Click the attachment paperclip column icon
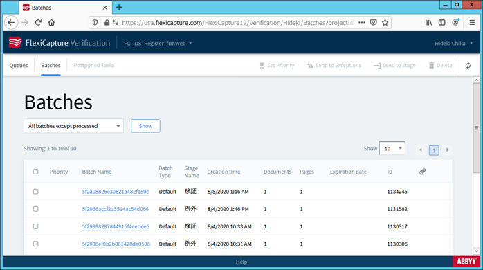Image resolution: width=483 pixels, height=270 pixels. point(422,172)
